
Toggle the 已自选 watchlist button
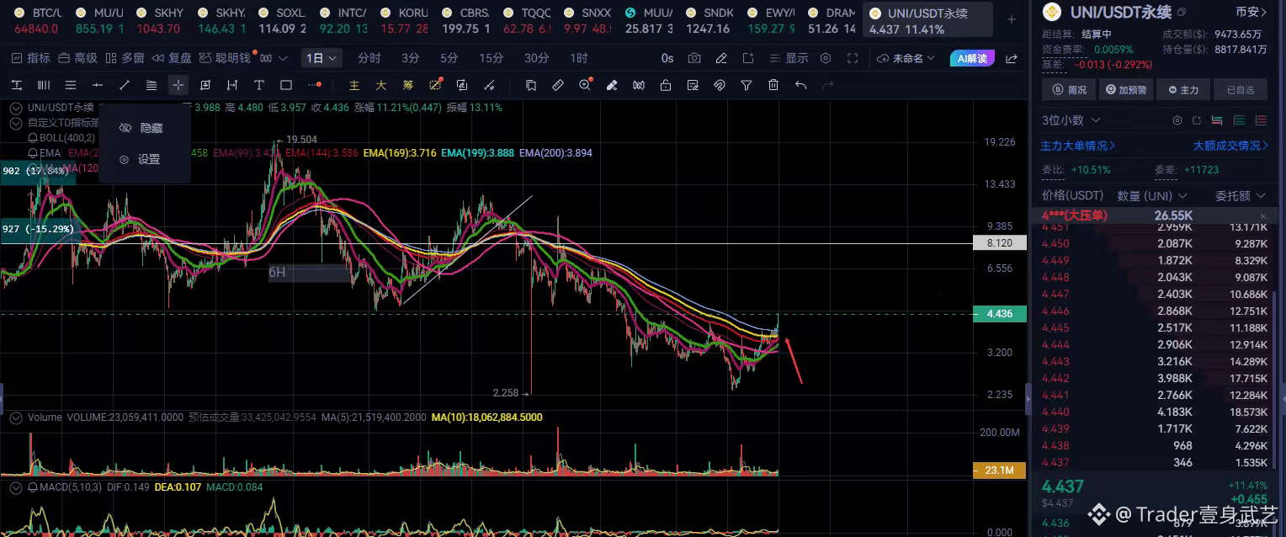[x=1241, y=90]
